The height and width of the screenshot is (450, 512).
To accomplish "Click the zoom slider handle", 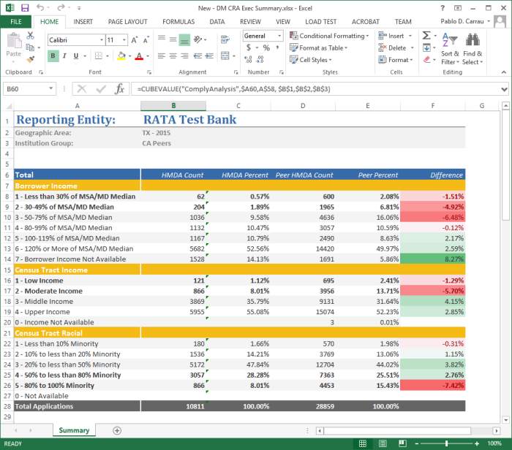I will click(446, 443).
